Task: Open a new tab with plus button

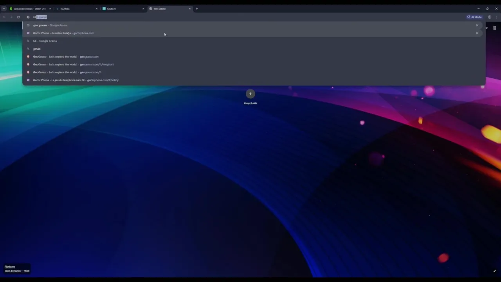Action: click(x=197, y=9)
